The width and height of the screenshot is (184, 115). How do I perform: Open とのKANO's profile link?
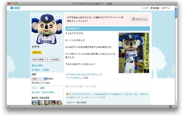coord(106,94)
